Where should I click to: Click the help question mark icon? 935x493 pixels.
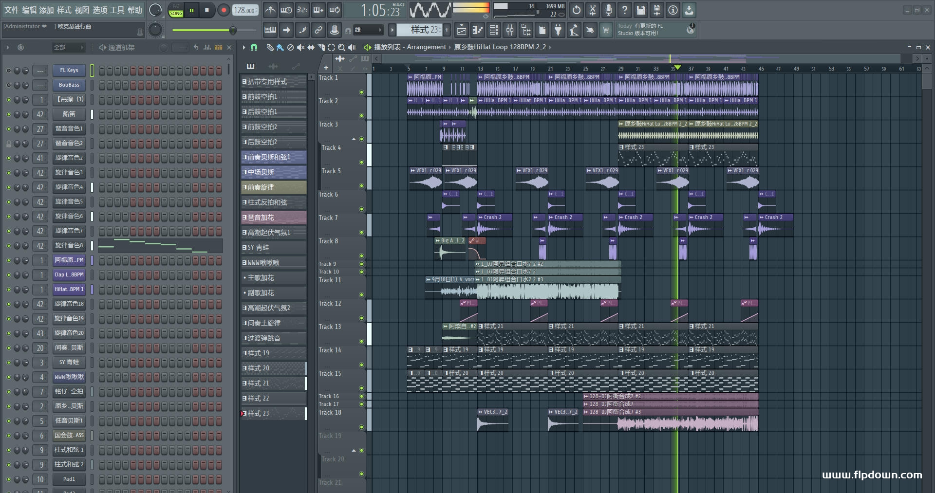[x=625, y=10]
